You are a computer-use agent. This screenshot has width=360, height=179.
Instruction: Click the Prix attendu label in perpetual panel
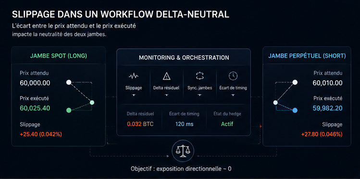(x=328, y=73)
